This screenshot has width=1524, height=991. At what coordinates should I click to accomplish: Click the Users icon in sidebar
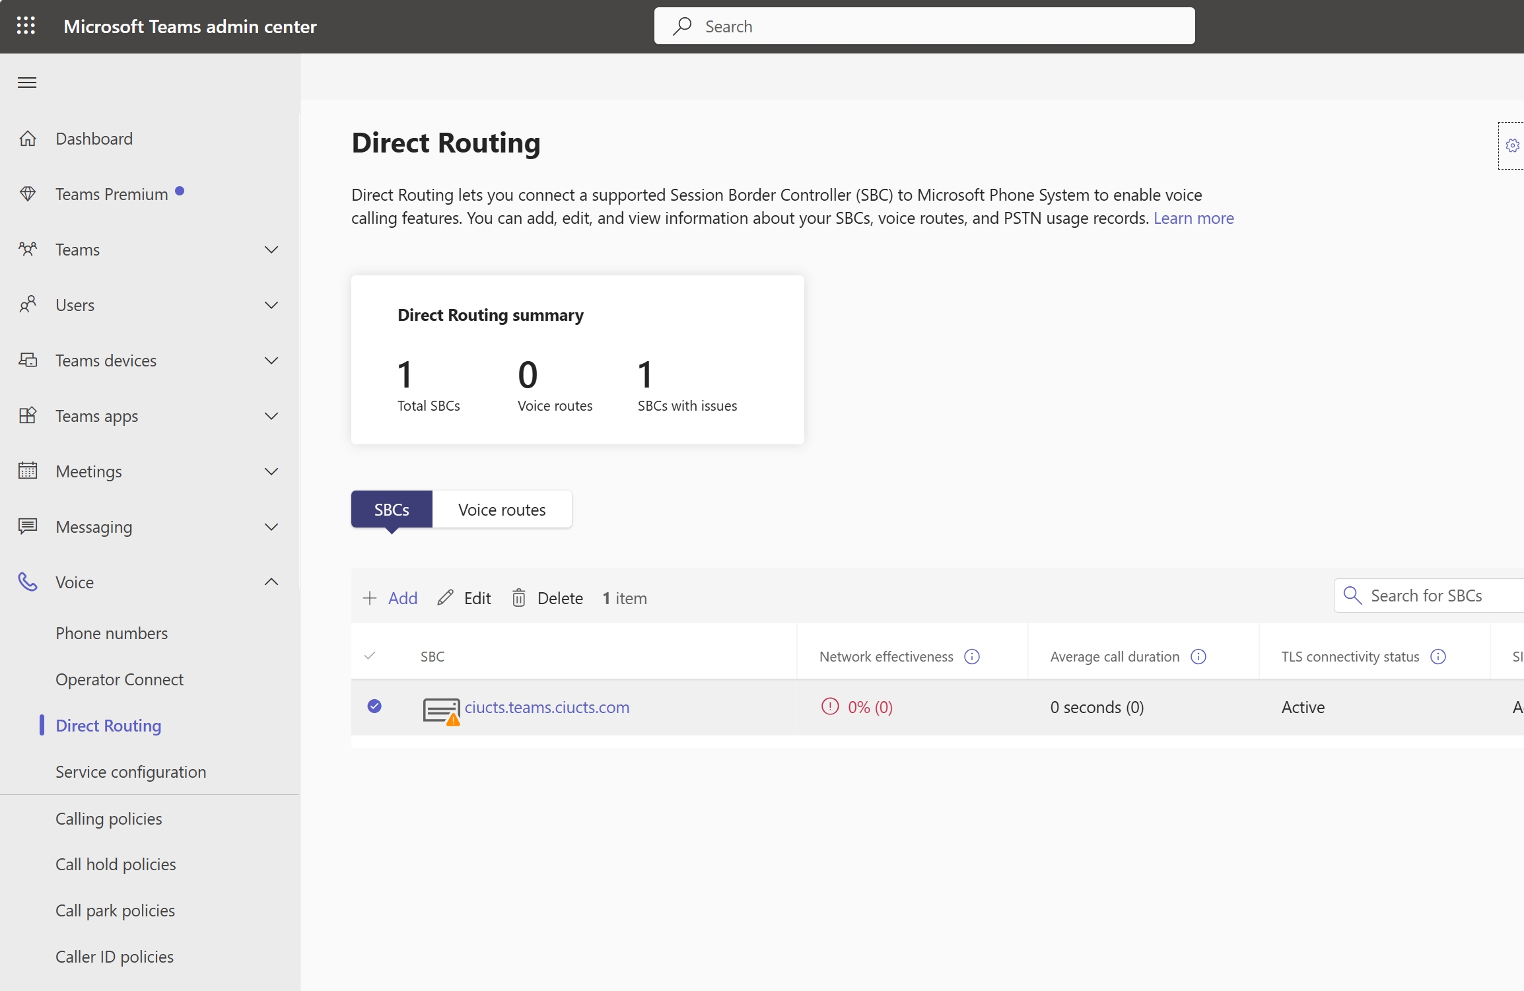click(28, 305)
